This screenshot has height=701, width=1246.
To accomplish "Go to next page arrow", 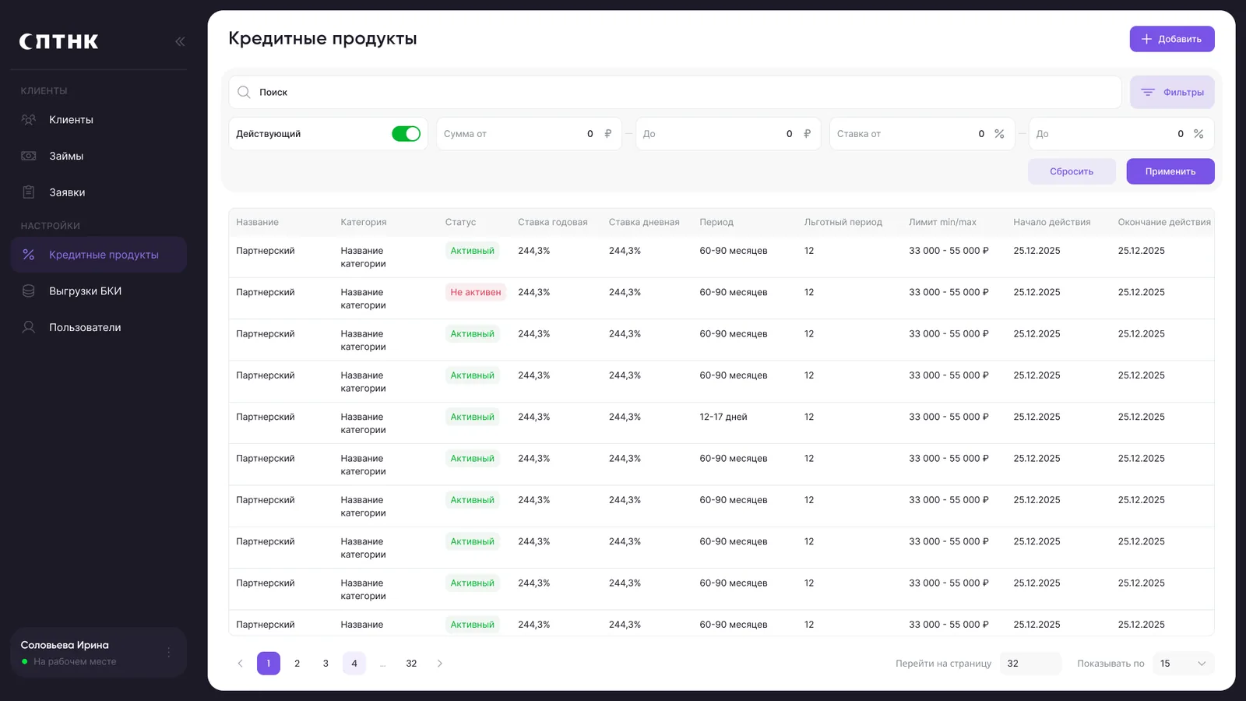I will (x=440, y=664).
